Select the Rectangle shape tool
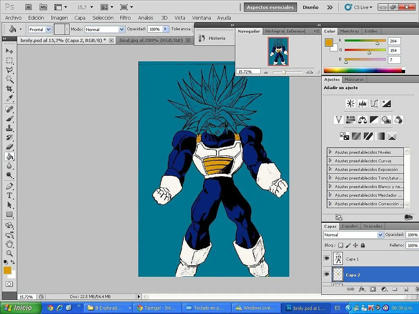Viewport: 419px width, 314px height. click(9, 214)
